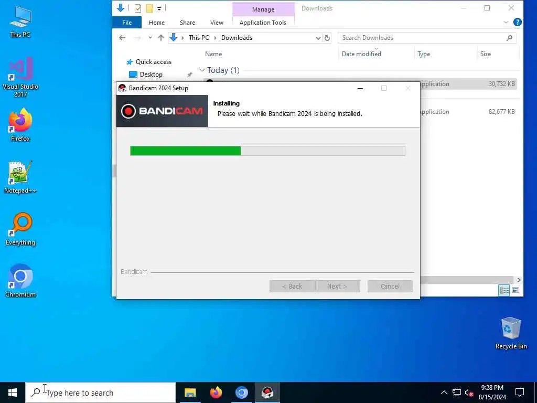This screenshot has width=537, height=403.
Task: Open the View ribbon tab
Action: click(217, 23)
